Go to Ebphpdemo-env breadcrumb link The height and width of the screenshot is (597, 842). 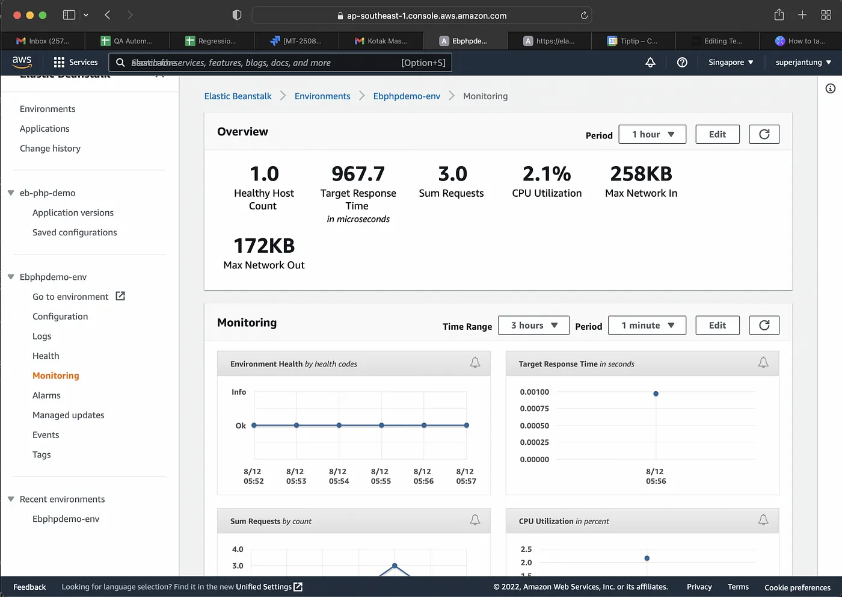point(407,96)
